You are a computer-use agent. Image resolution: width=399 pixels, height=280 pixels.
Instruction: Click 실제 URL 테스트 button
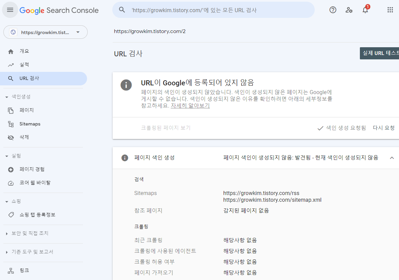tap(379, 53)
